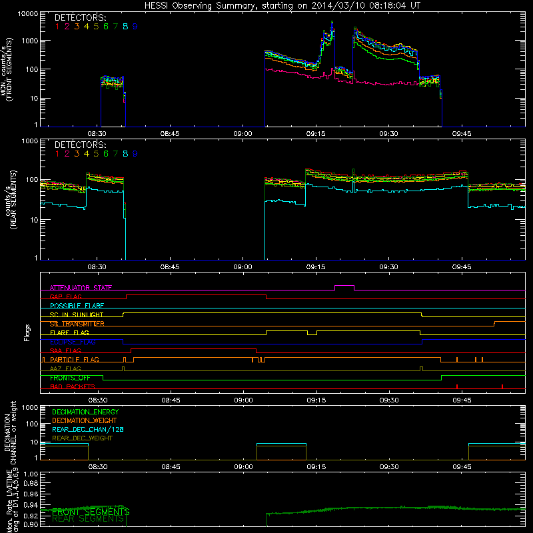533x533 pixels.
Task: Click the 10000 tick on the front segments axis
Action: [28, 13]
